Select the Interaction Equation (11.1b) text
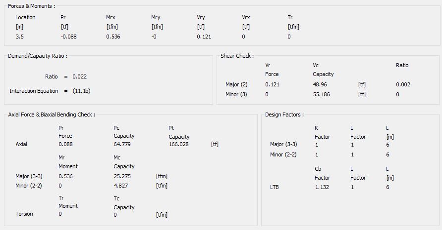This screenshot has width=442, height=230. click(x=81, y=91)
